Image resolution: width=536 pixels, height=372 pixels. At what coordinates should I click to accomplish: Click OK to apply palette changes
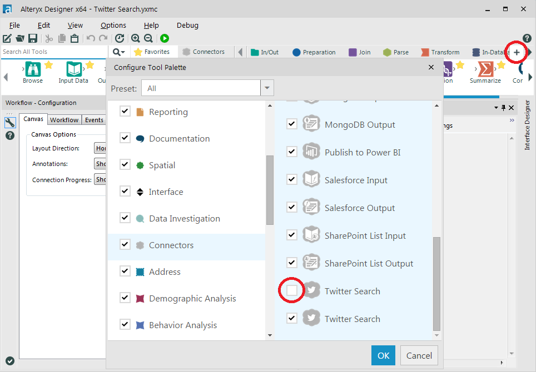383,355
